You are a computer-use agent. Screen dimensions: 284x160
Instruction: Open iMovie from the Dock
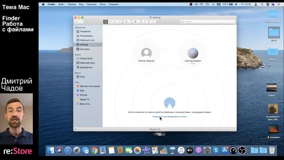tap(146, 150)
